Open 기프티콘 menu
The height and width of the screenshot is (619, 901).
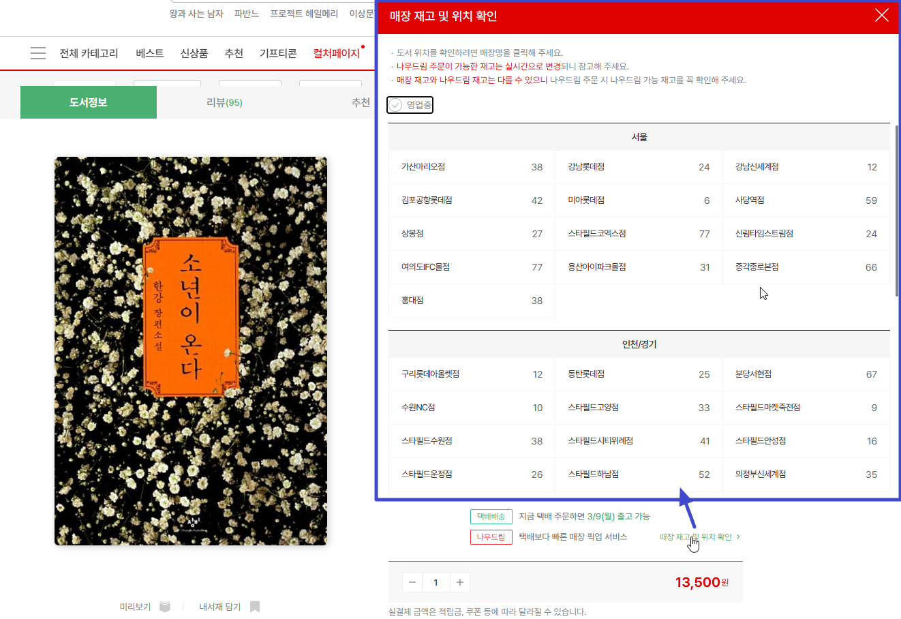(x=278, y=53)
